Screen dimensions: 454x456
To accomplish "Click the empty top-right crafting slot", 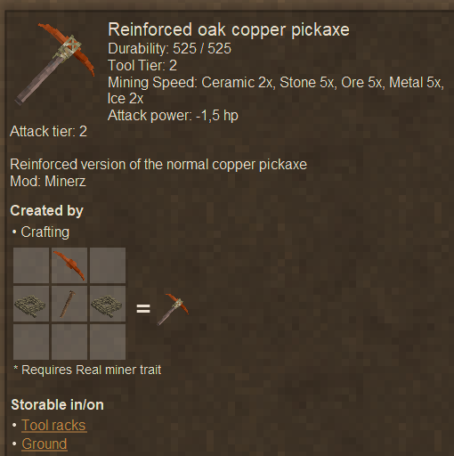I will point(108,265).
